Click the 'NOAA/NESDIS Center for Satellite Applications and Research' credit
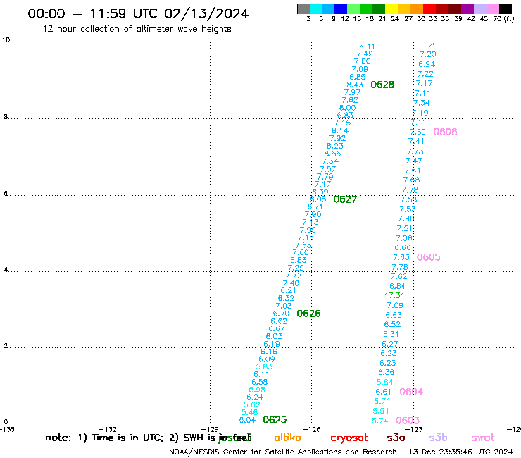The width and height of the screenshot is (521, 458). tap(283, 452)
